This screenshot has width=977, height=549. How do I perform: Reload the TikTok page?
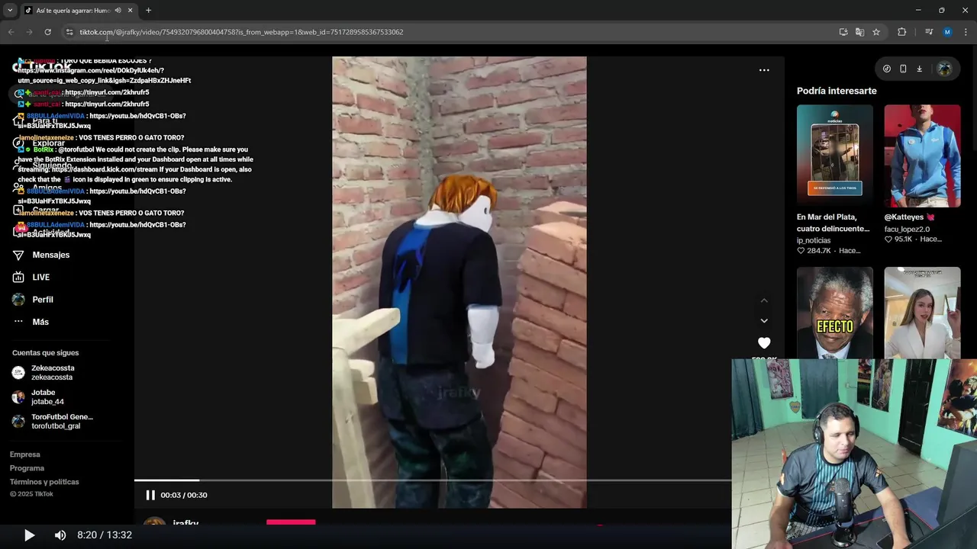click(x=47, y=32)
